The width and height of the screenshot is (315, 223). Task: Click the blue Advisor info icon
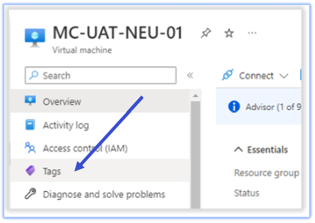234,106
